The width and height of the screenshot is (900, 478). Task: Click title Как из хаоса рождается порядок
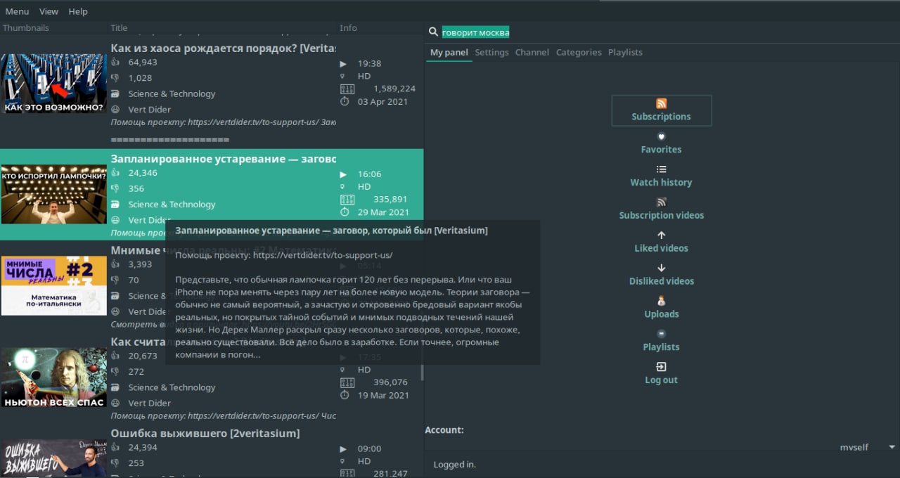pos(224,48)
